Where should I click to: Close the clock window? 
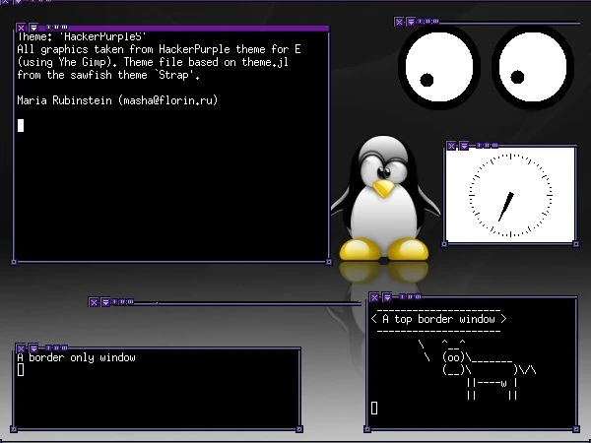pos(451,146)
